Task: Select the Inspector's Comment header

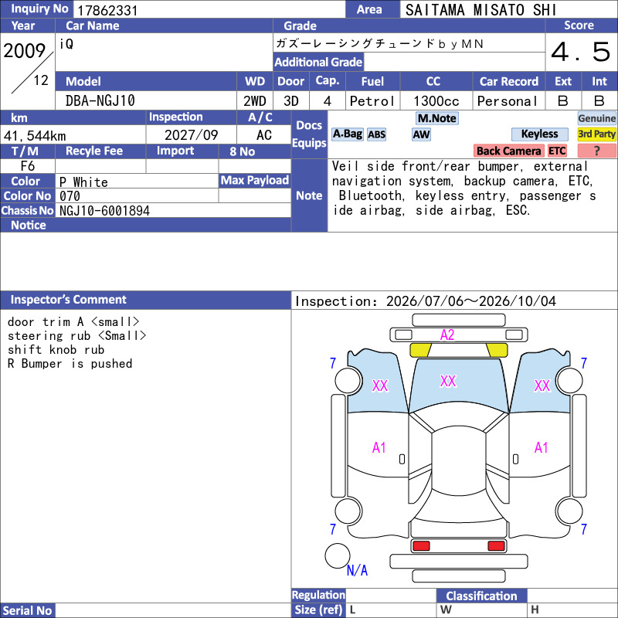Action: [x=145, y=300]
